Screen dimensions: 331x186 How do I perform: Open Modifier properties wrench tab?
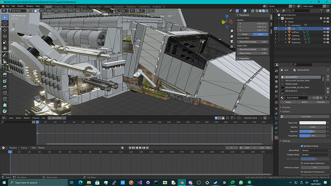tap(276, 114)
